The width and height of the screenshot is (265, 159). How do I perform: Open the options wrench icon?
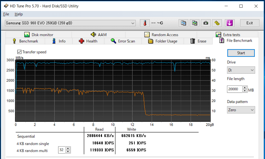[217, 23]
